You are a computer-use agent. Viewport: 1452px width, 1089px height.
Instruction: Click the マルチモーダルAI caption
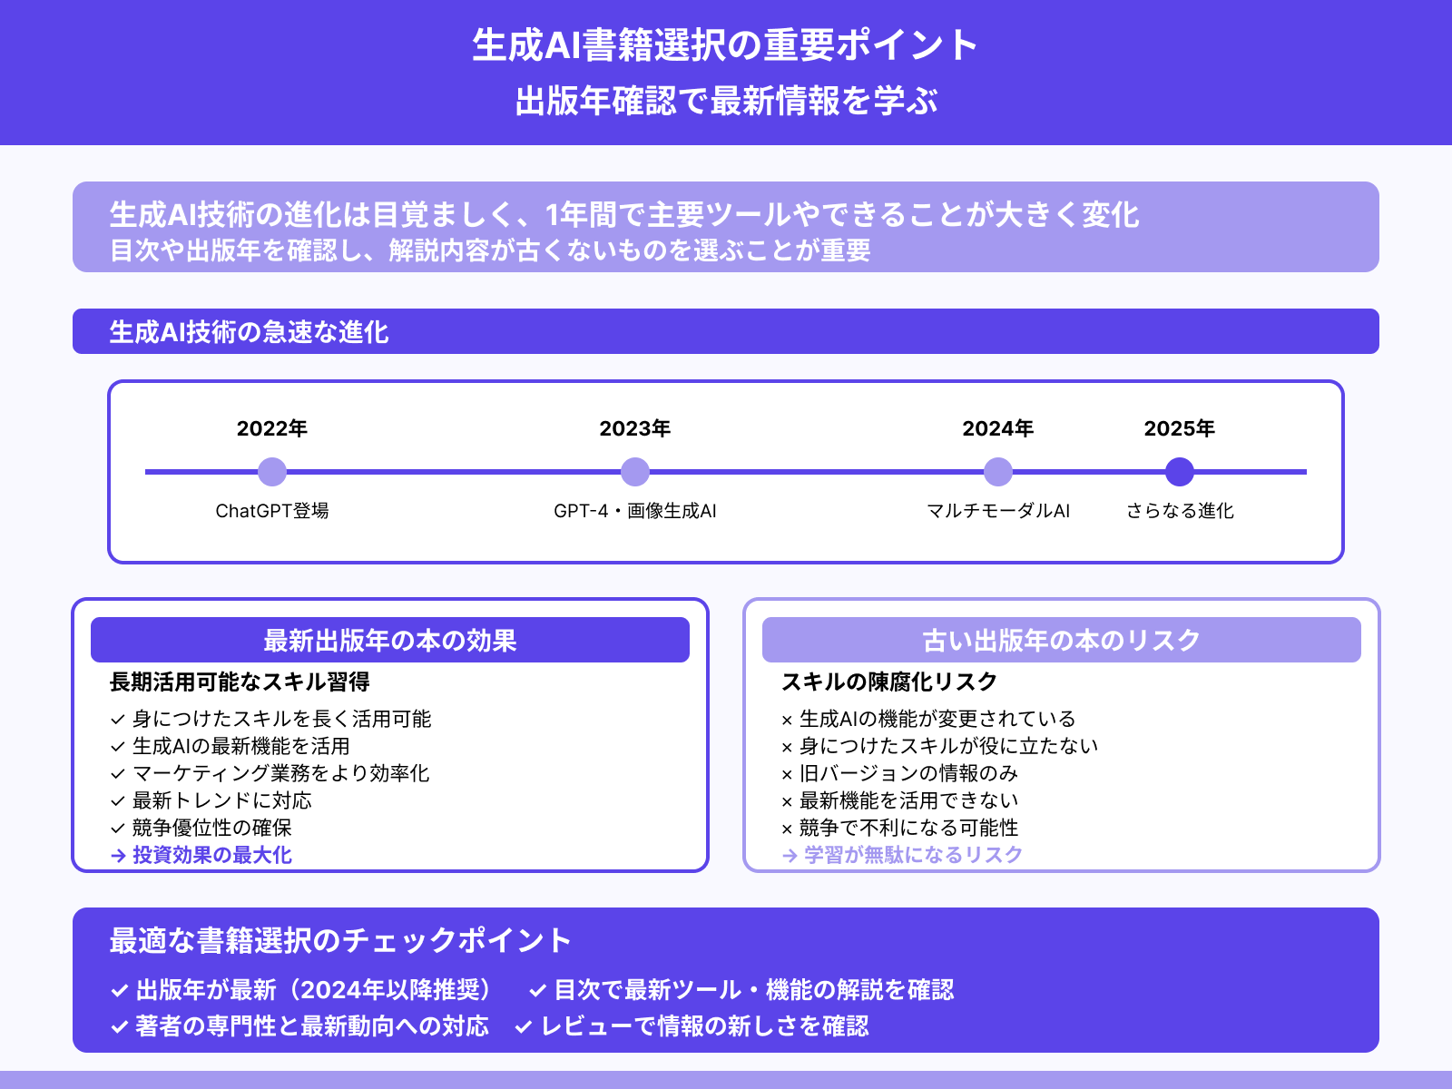tap(998, 511)
